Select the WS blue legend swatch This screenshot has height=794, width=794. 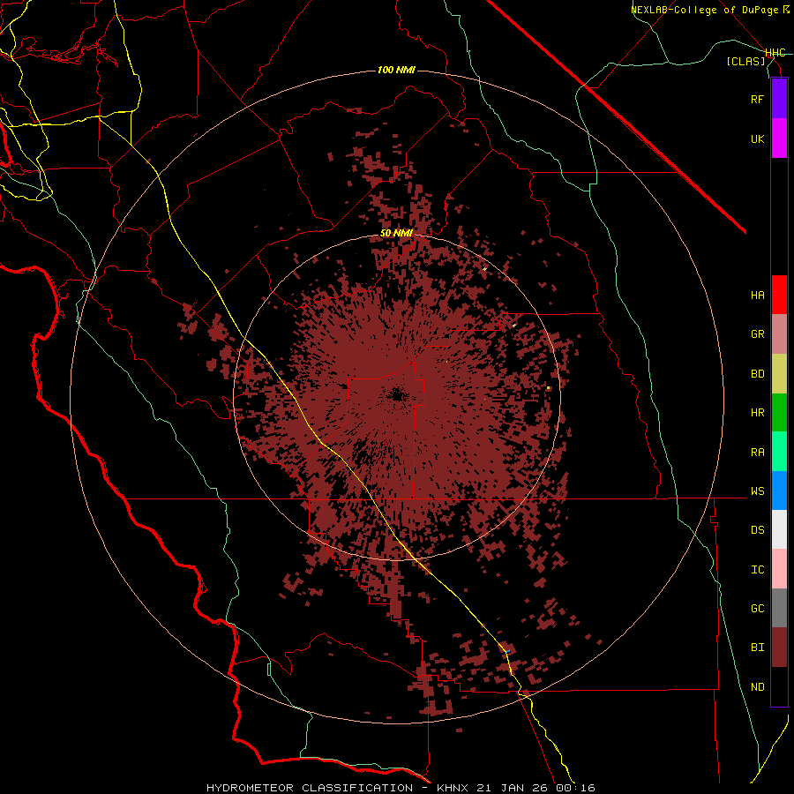coord(779,491)
